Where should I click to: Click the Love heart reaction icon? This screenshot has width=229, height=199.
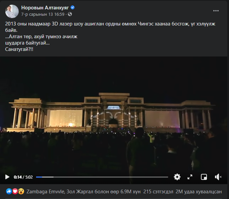point(15,191)
